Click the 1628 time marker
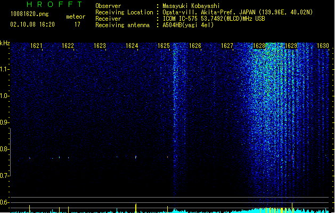The image size is (335, 213). (x=259, y=46)
